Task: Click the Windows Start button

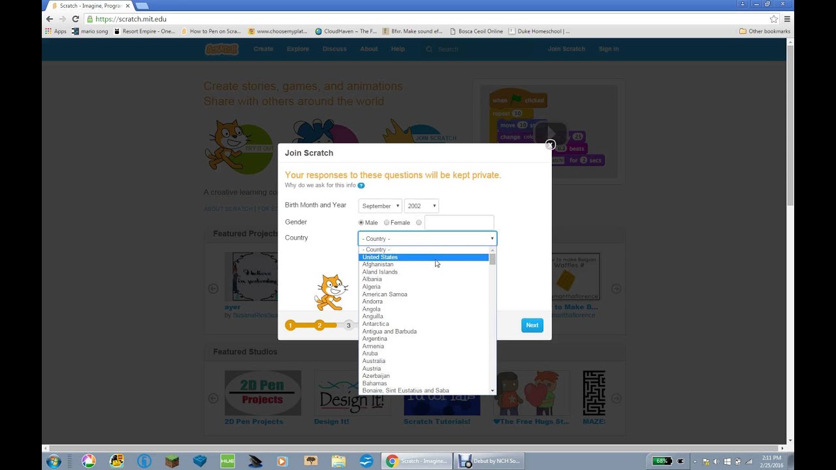Action: click(54, 461)
